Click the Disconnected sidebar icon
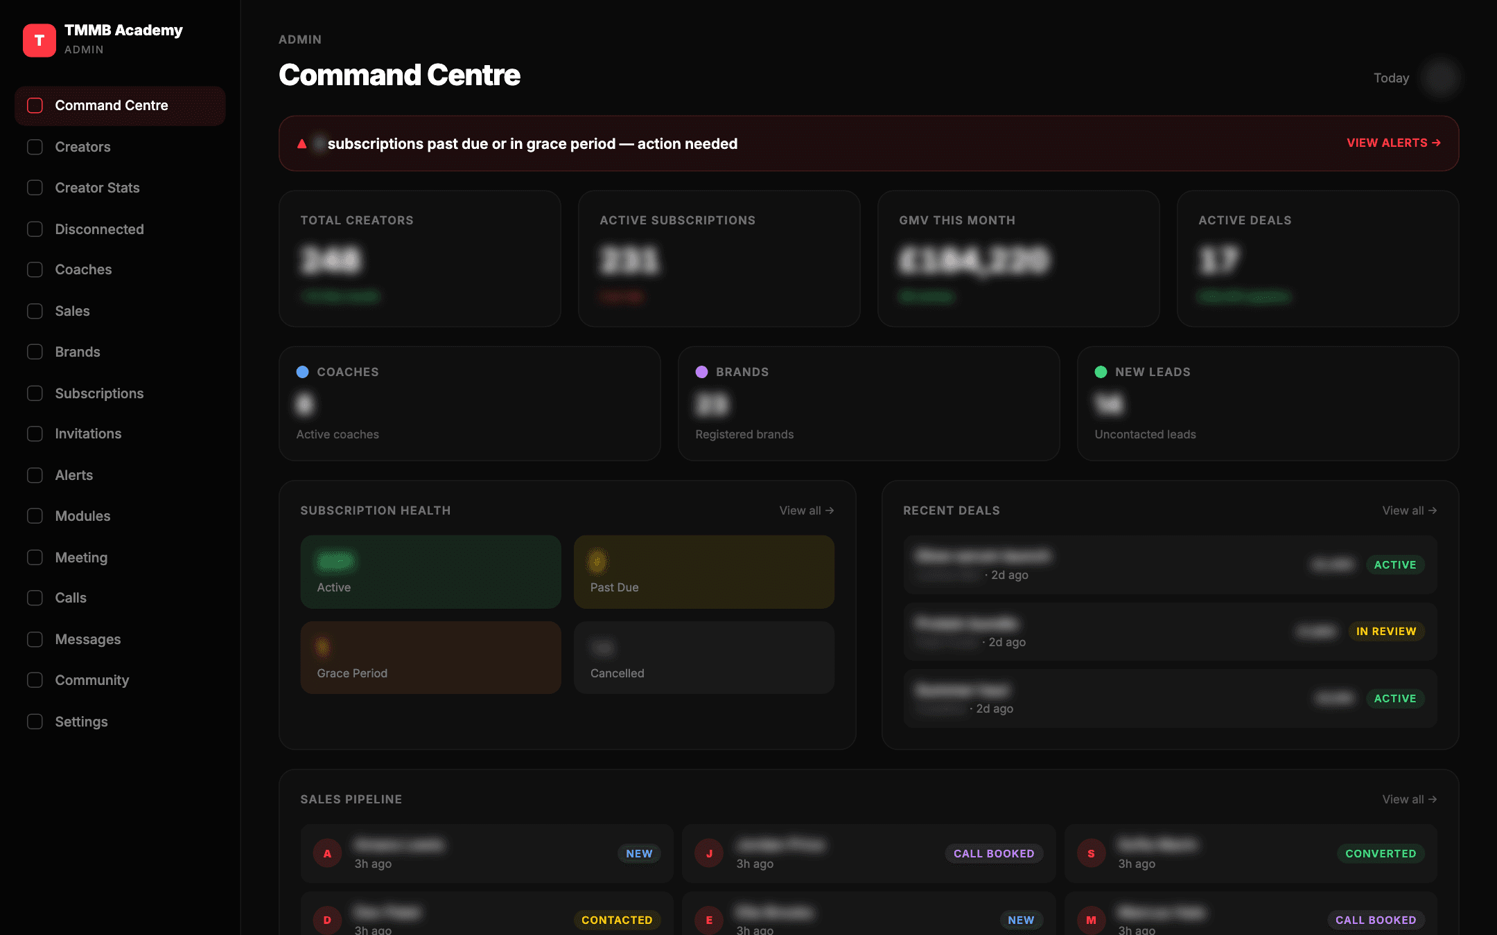Viewport: 1497px width, 935px height. point(35,229)
